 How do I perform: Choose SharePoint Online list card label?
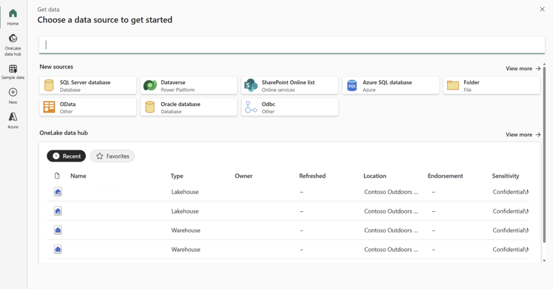288,82
